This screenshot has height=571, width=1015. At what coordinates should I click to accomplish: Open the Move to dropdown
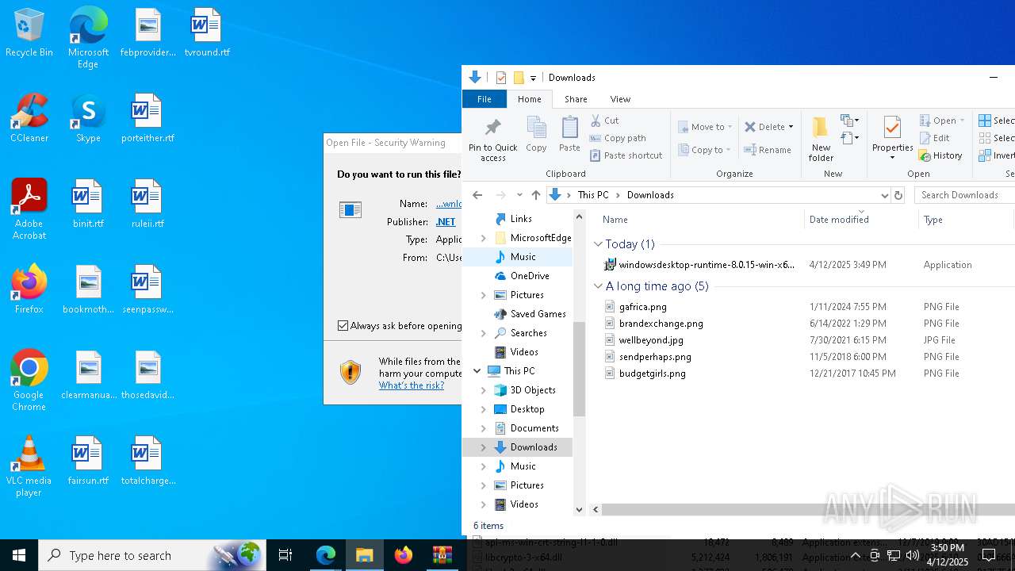point(705,127)
